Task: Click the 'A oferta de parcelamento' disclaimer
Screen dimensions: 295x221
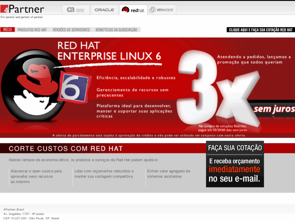Action: (x=149, y=135)
